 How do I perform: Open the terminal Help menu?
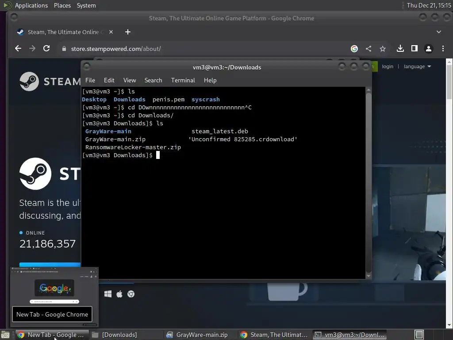pyautogui.click(x=210, y=81)
